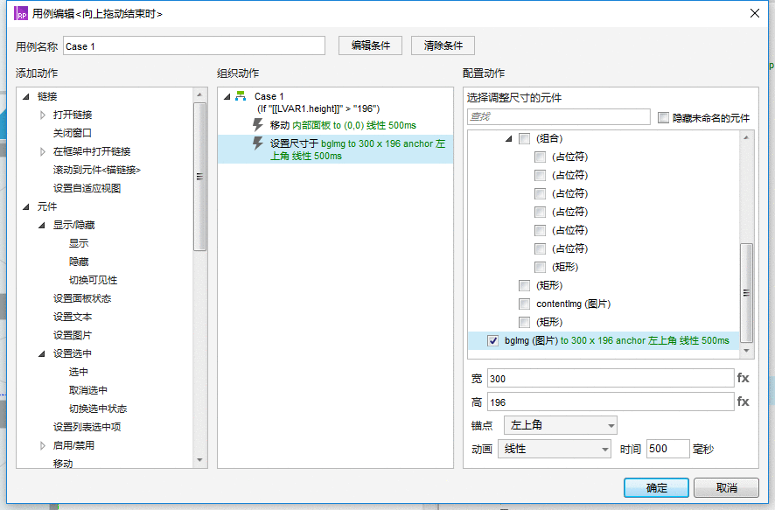Image resolution: width=775 pixels, height=510 pixels.
Task: Collapse the 元件 group
Action: 26,206
